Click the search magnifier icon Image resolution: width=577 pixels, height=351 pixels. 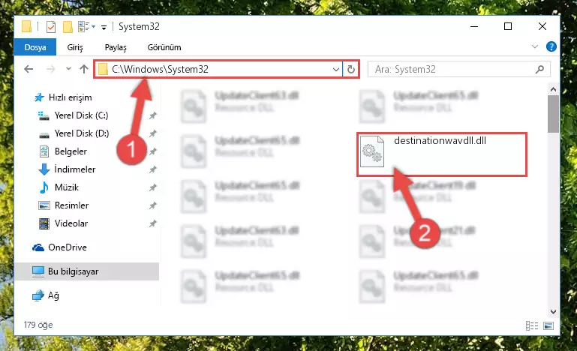(x=539, y=69)
